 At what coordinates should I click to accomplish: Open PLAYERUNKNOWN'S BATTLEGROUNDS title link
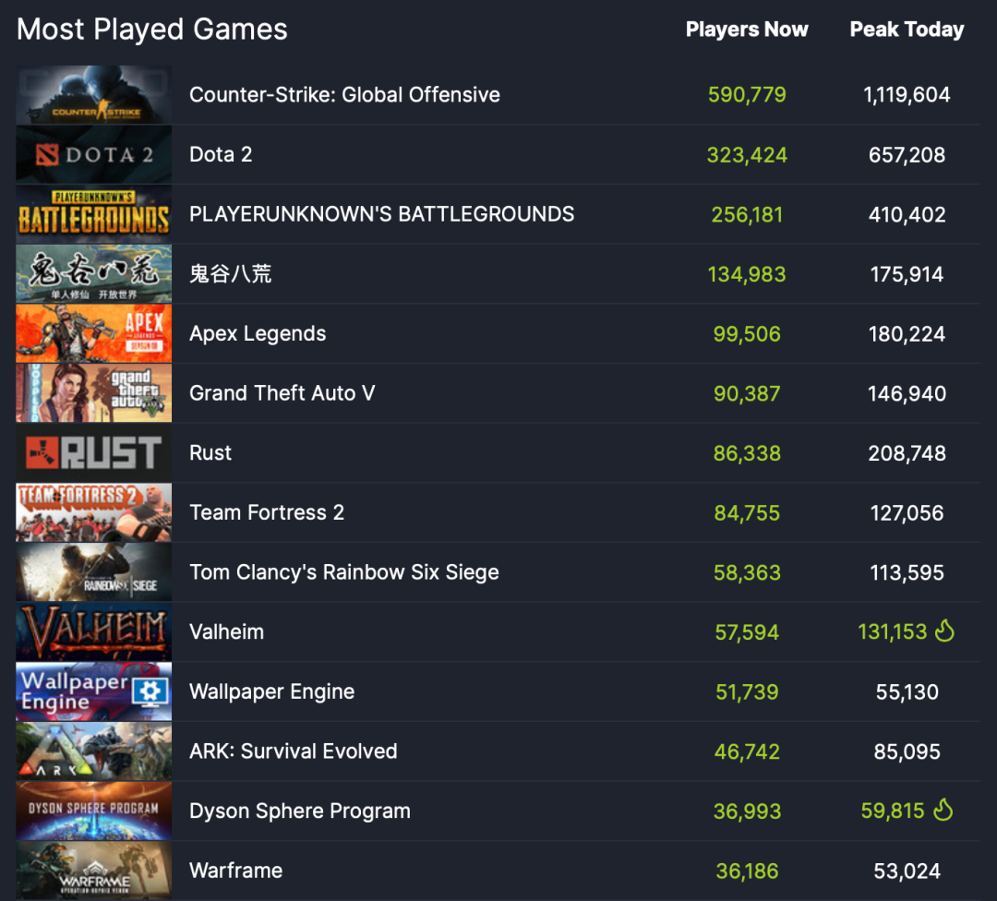[x=381, y=214]
